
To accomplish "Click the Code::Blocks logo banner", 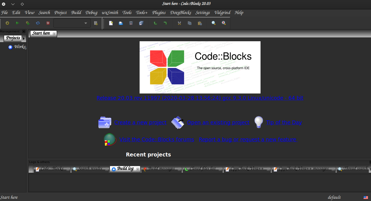I will (x=200, y=67).
